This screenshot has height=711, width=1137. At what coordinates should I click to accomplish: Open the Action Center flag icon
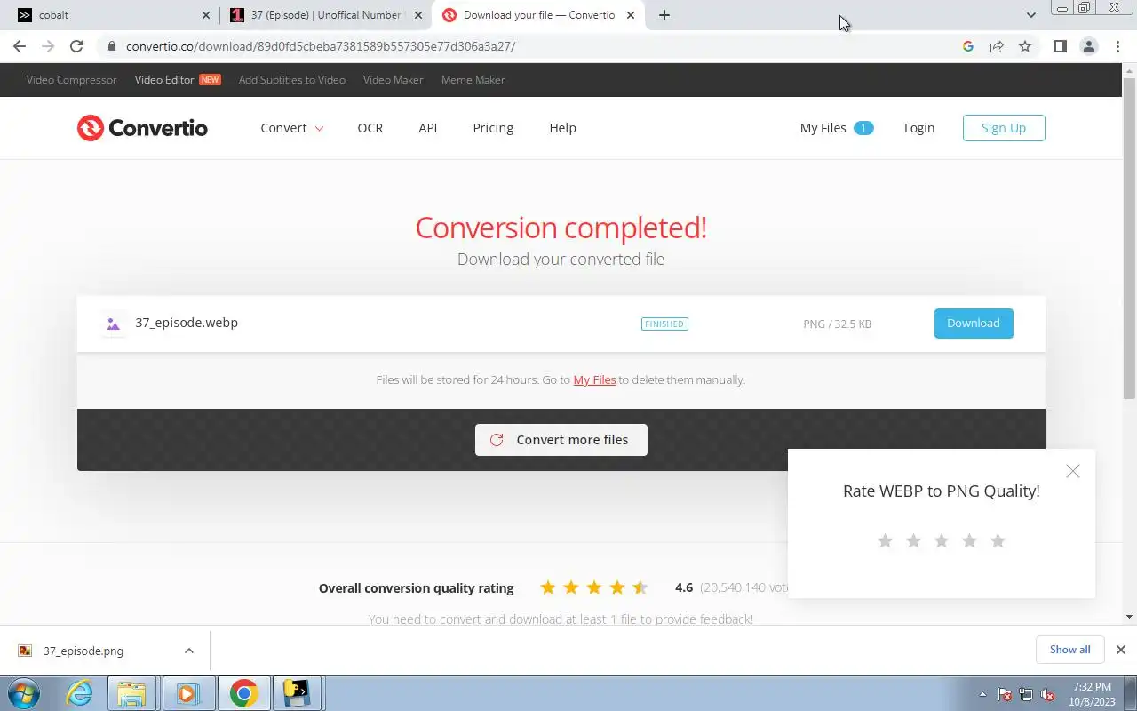pyautogui.click(x=1005, y=694)
